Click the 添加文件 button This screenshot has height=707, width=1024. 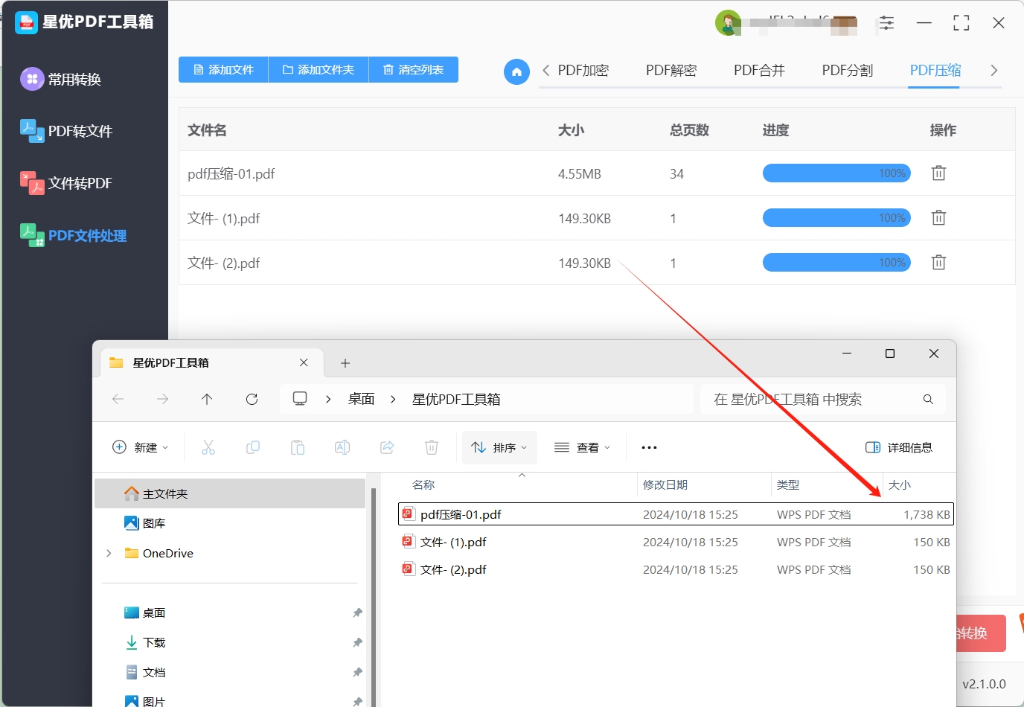pyautogui.click(x=223, y=70)
